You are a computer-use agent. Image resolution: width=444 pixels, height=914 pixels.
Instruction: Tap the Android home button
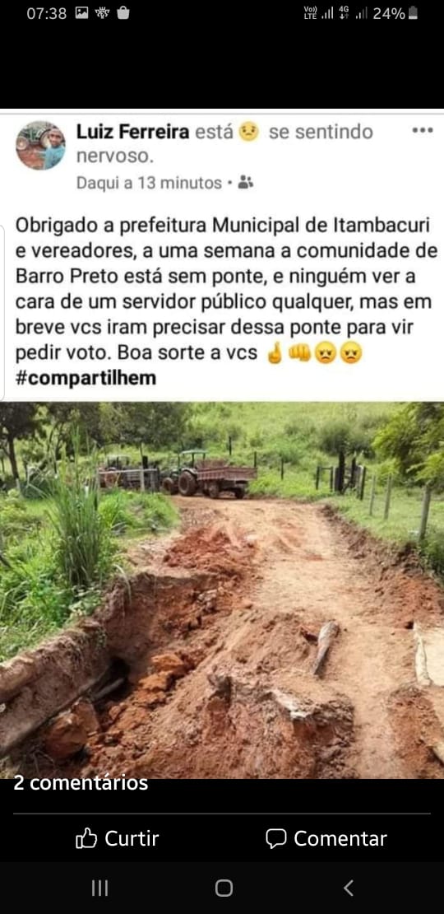(224, 888)
